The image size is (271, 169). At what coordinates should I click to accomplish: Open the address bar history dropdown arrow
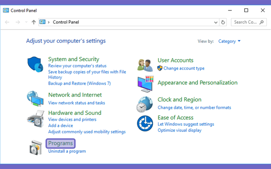(x=216, y=22)
